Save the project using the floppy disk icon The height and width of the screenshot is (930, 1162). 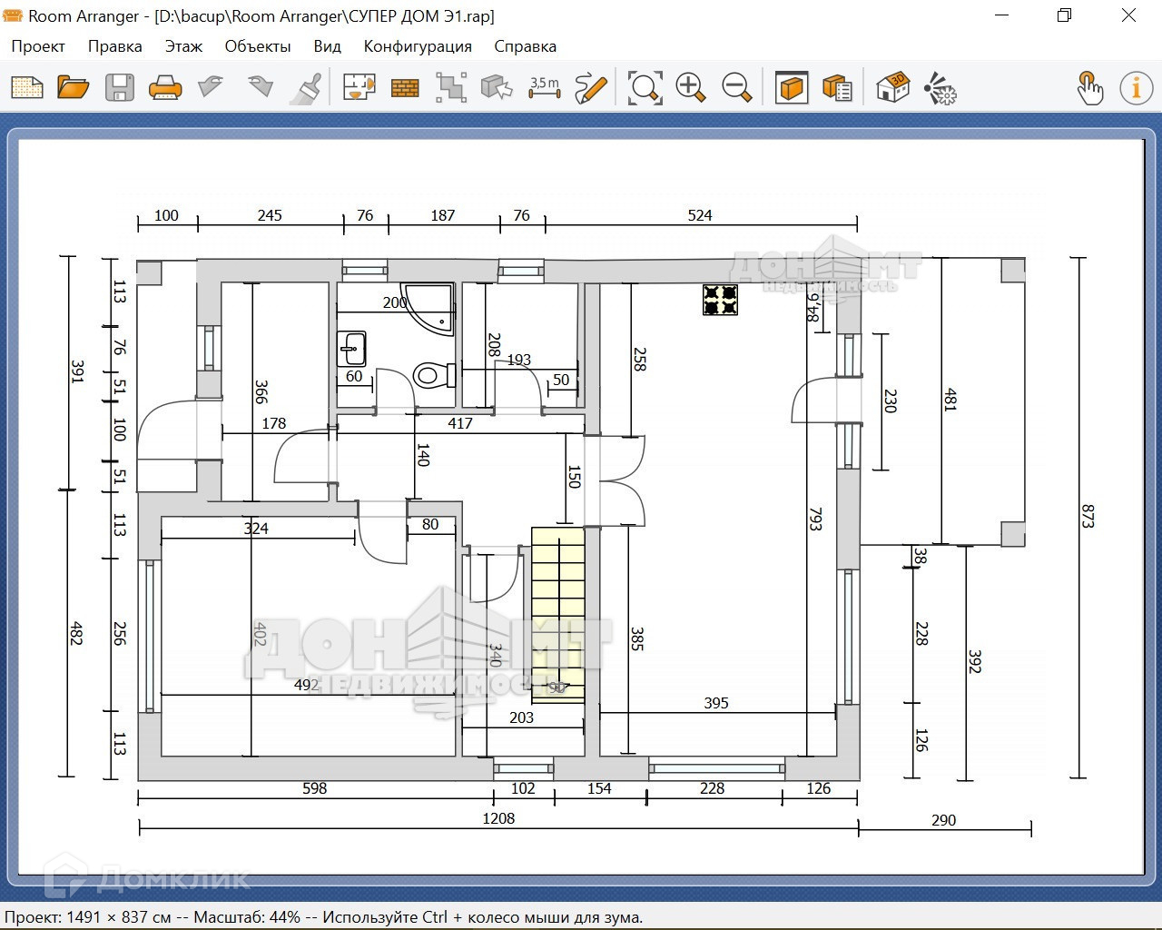(120, 88)
